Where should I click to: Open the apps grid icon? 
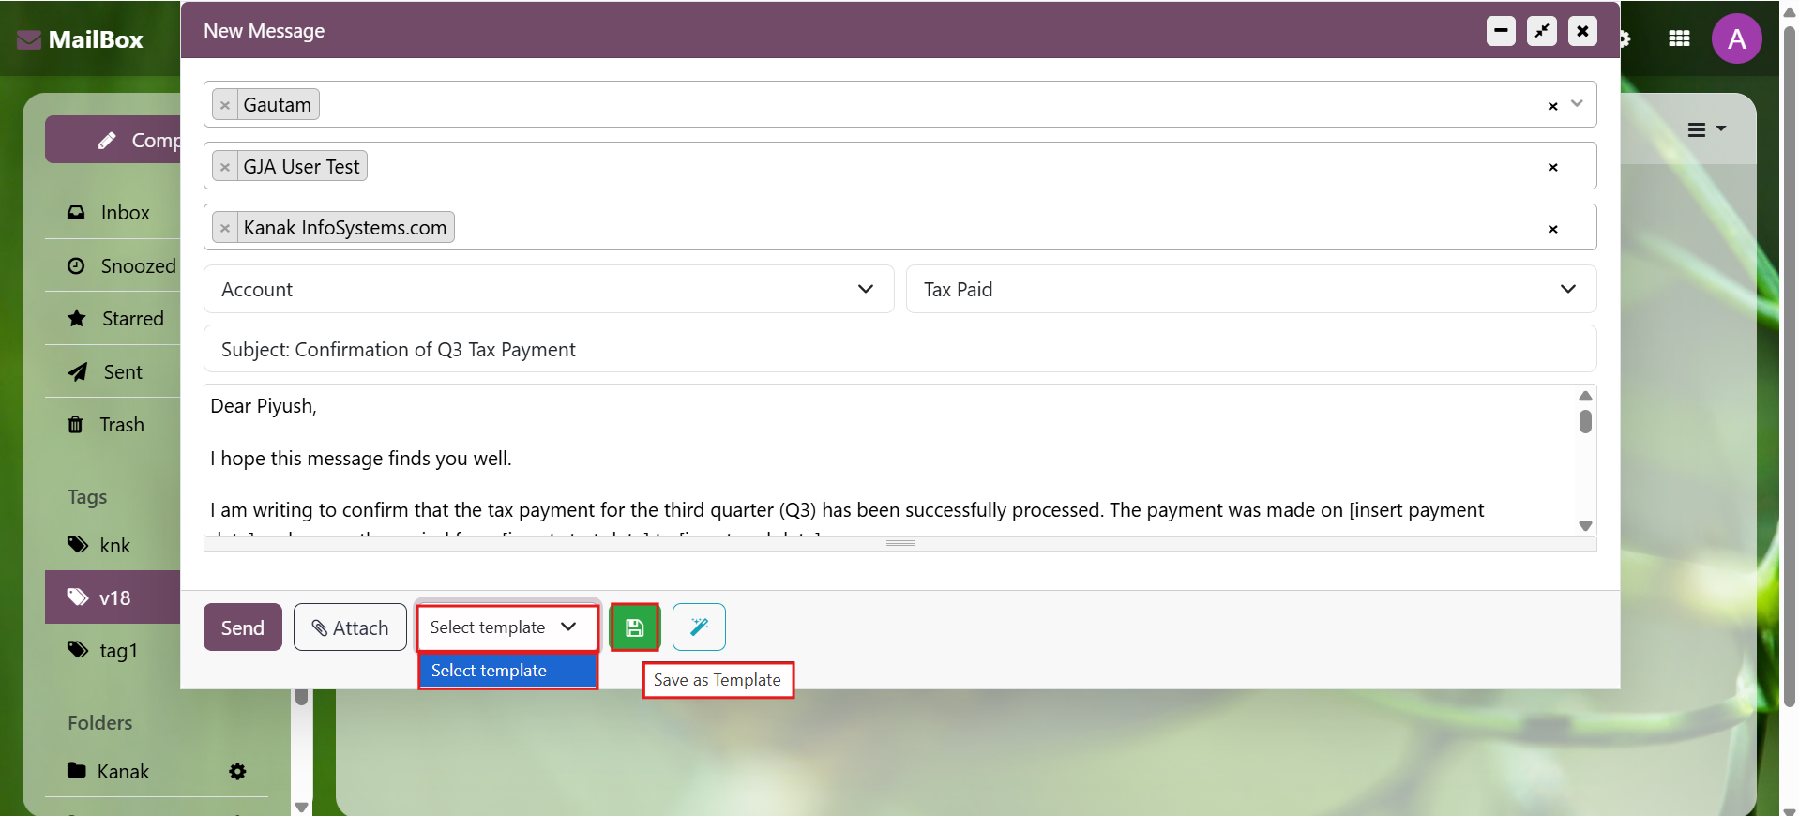pos(1679,38)
